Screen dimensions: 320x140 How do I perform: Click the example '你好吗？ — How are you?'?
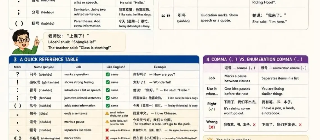[x=154, y=74]
